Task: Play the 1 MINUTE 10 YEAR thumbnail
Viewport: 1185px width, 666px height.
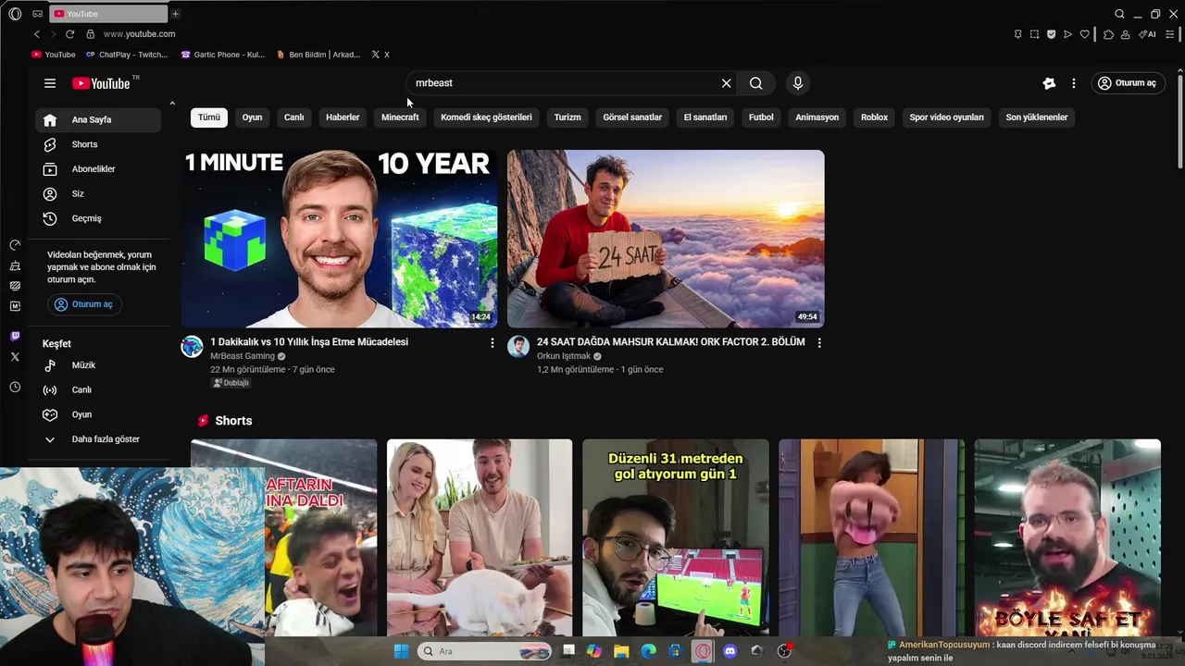Action: (339, 239)
